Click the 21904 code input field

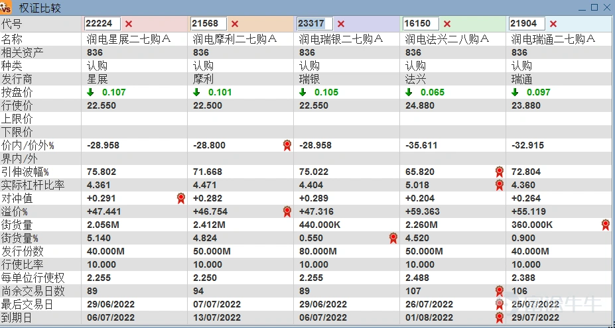click(x=527, y=23)
